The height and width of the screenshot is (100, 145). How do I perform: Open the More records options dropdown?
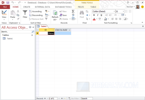74,19
